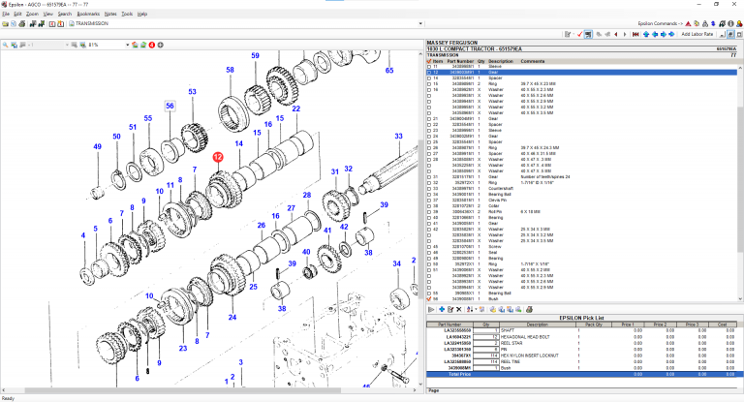This screenshot has width=744, height=402.
Task: Tick the checkbox for item 14 Spacer
Action: (x=430, y=78)
